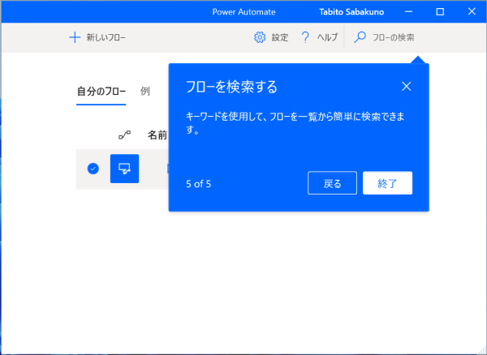Click the question mark help icon
The image size is (487, 355).
(305, 37)
